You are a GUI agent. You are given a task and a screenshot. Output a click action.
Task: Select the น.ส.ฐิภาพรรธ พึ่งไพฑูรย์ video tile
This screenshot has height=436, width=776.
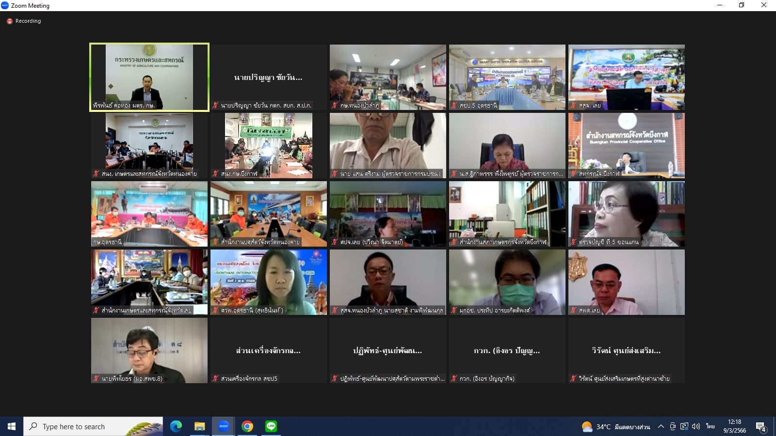point(507,146)
